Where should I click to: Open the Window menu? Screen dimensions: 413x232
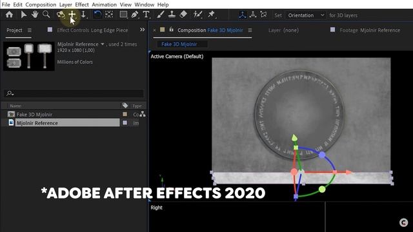(145, 5)
